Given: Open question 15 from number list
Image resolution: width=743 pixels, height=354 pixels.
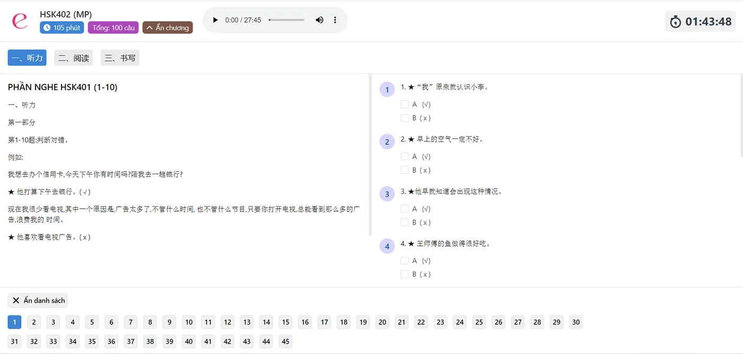Looking at the screenshot, I should [286, 322].
